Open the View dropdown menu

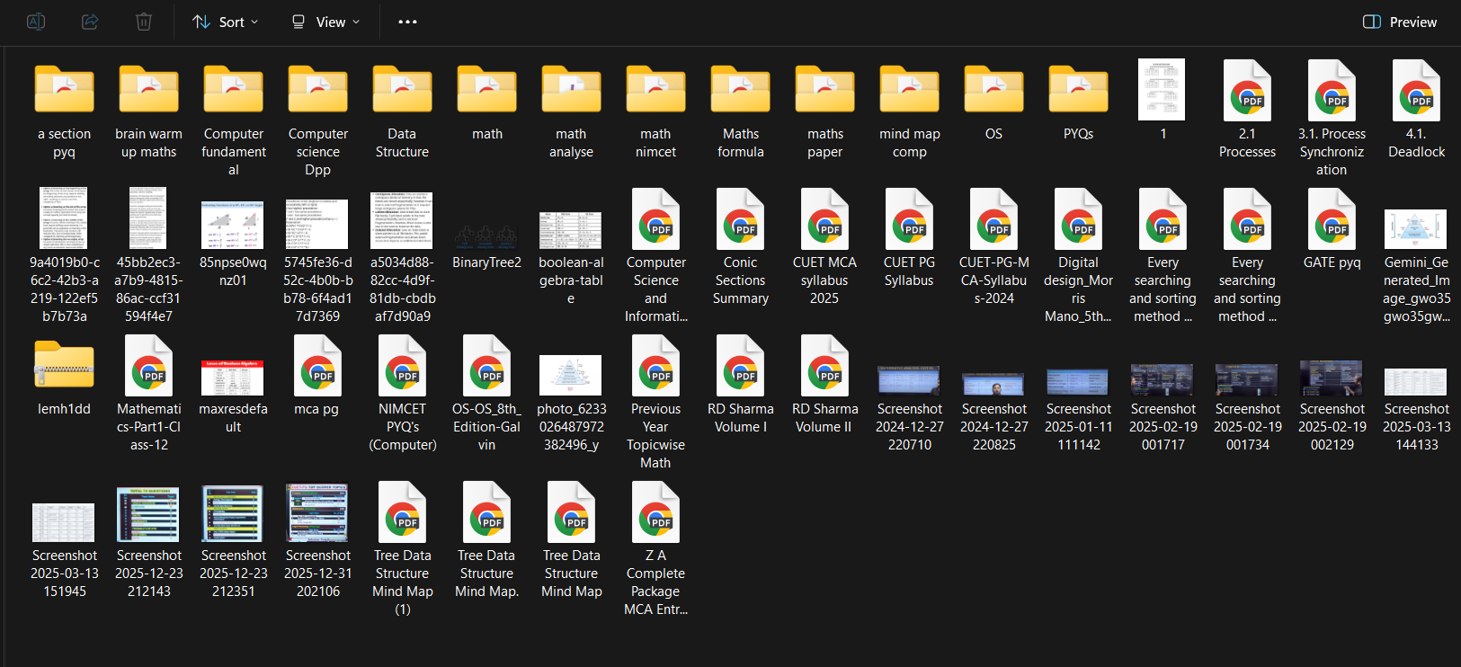(x=325, y=22)
